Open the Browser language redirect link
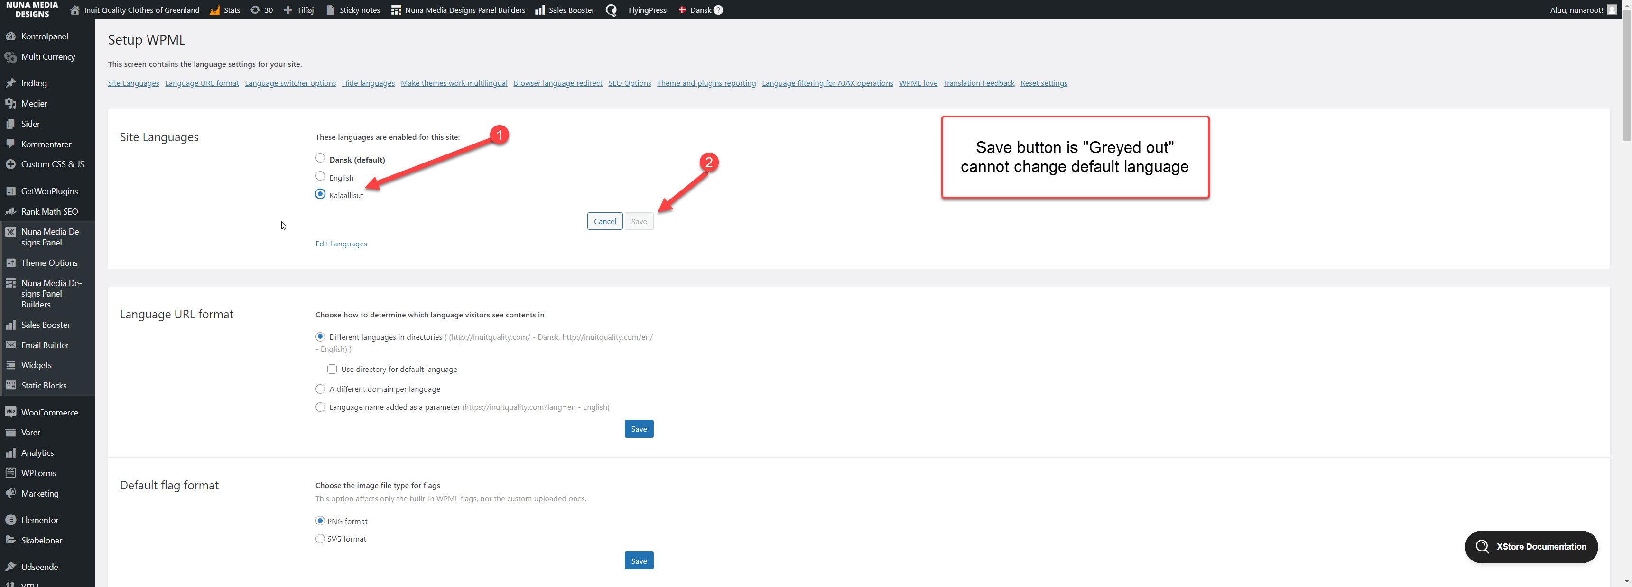The width and height of the screenshot is (1632, 587). coord(557,83)
